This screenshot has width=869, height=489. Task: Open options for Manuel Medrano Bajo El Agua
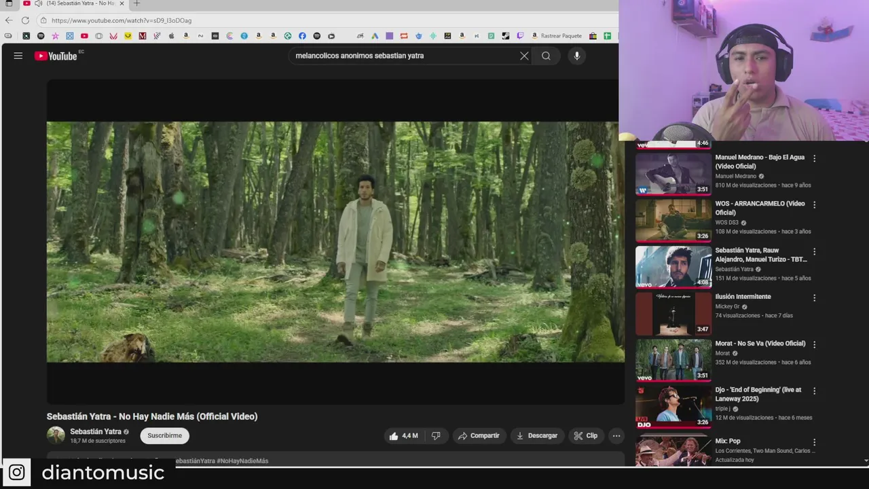tap(814, 158)
